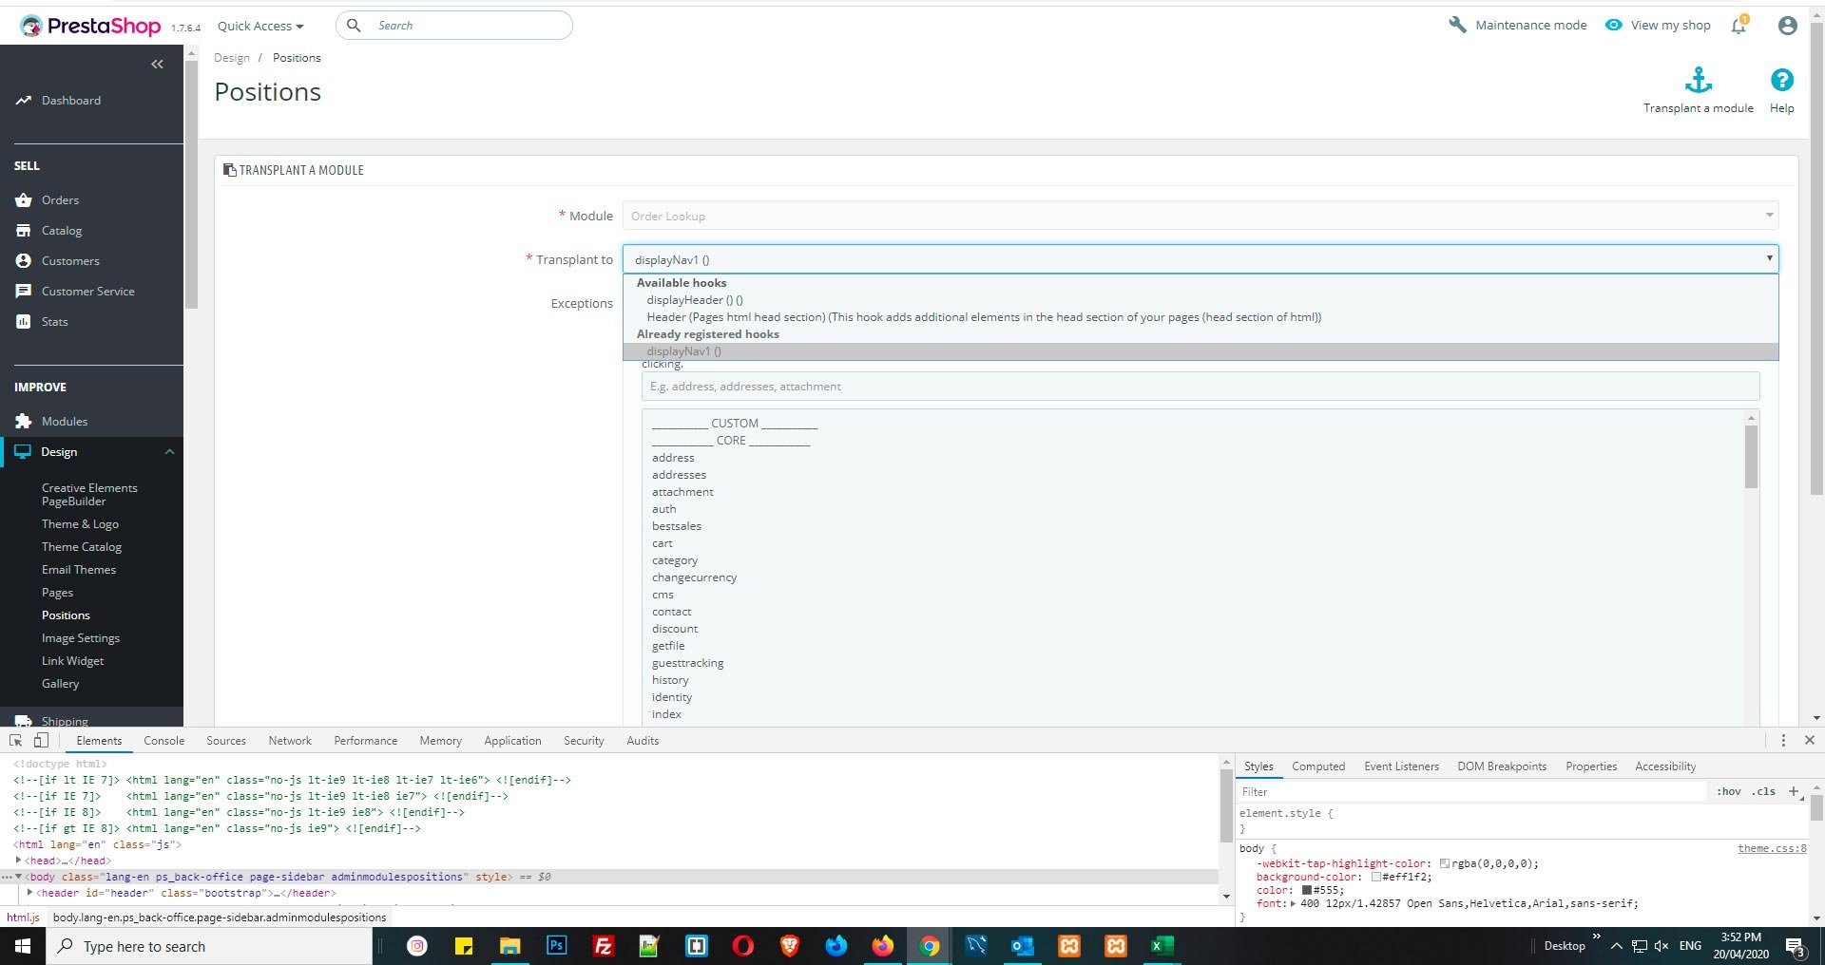Click the Customers person icon in sidebar

coord(24,261)
